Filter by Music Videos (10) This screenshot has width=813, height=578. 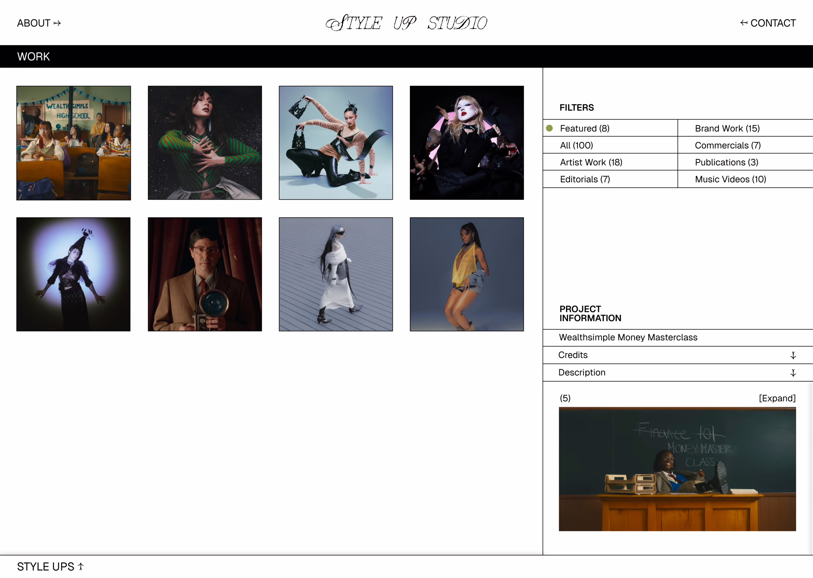(x=730, y=179)
